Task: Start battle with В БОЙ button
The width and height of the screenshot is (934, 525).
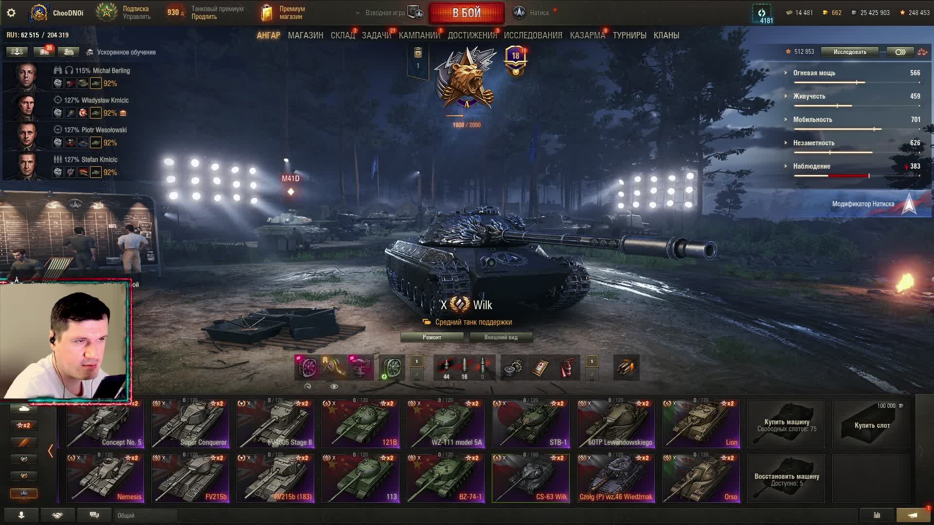Action: pyautogui.click(x=467, y=13)
